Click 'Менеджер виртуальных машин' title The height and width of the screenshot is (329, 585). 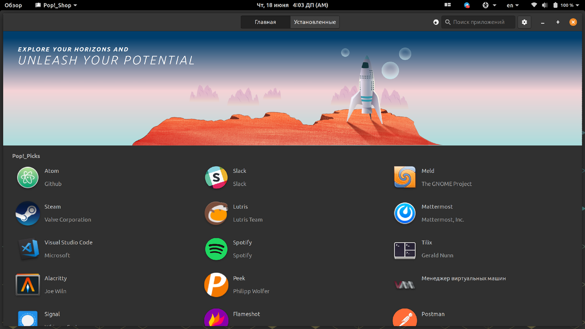coord(464,278)
